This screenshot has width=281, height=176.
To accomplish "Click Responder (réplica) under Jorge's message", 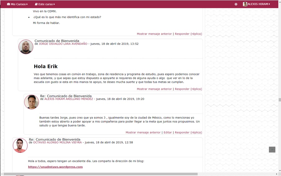I will [188, 89].
